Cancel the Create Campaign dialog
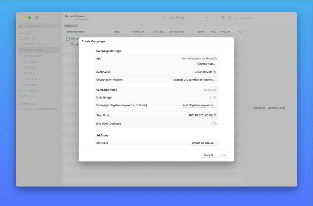 click(x=208, y=155)
